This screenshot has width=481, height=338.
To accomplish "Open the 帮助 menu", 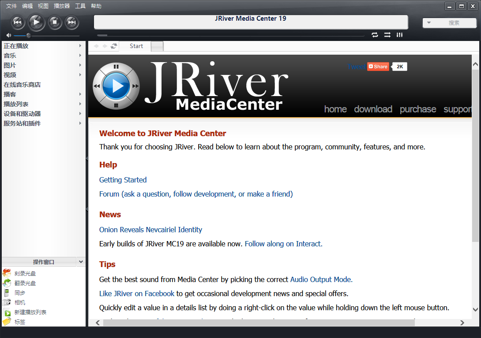I will [96, 6].
